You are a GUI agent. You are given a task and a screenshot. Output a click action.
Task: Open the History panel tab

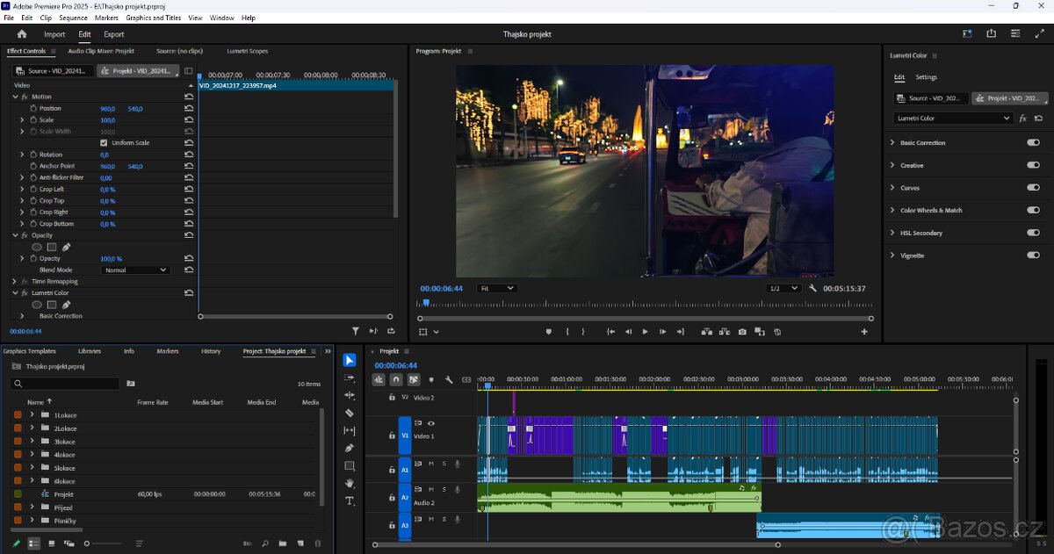pyautogui.click(x=211, y=351)
